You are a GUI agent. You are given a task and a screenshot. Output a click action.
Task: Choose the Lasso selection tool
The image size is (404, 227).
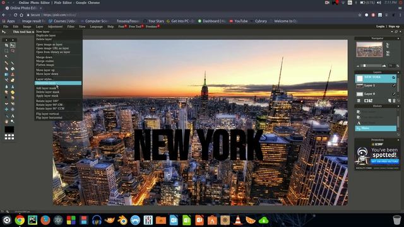click(13, 51)
